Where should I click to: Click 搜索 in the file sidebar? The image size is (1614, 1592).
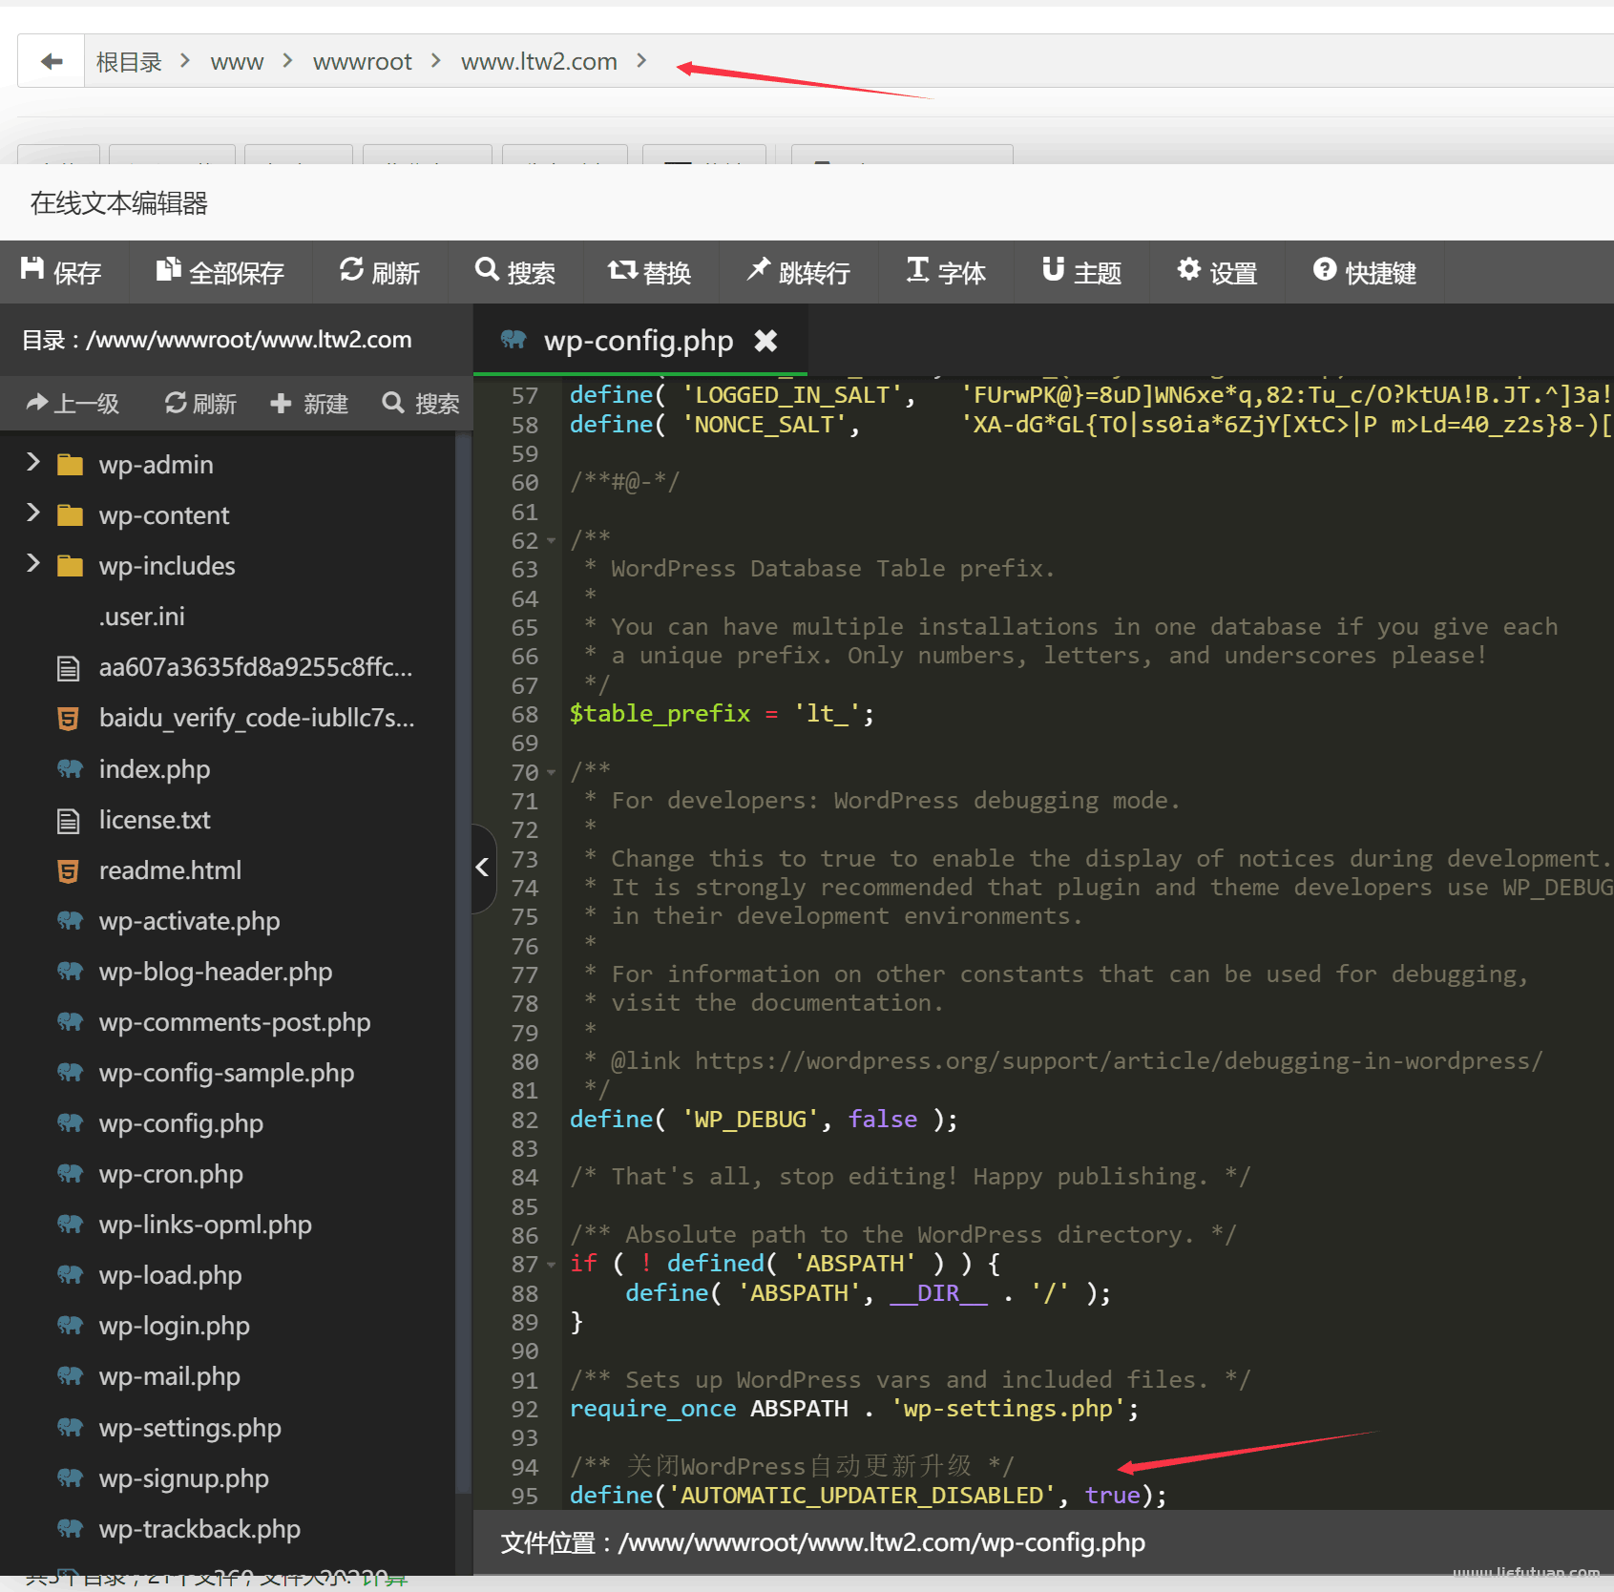coord(421,404)
